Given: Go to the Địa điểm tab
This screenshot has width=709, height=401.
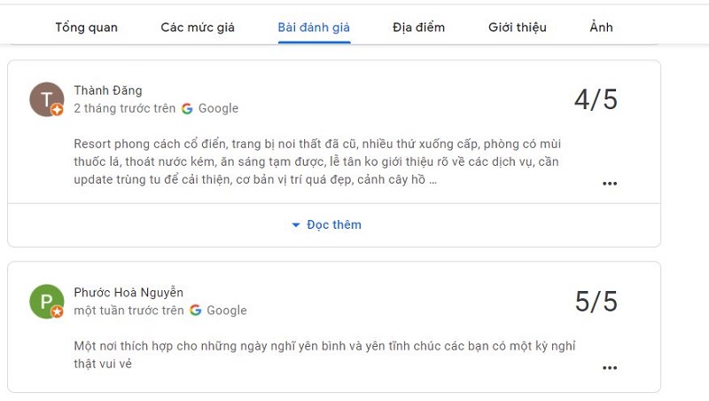Looking at the screenshot, I should (x=418, y=28).
